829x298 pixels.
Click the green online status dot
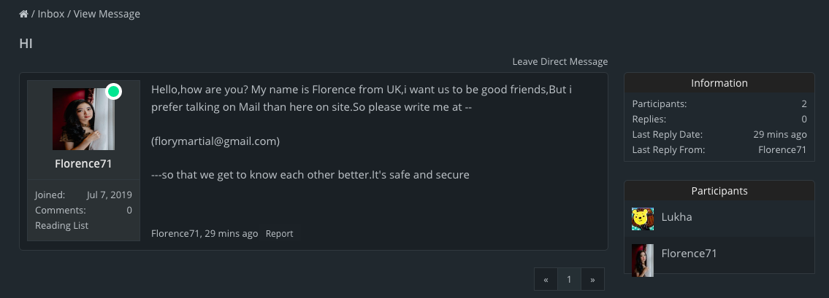[113, 91]
